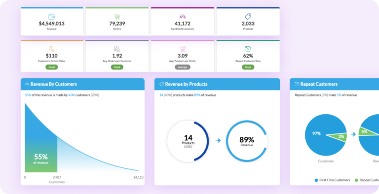Select the Identified Customers people icon
This screenshot has height=194, width=379.
click(x=183, y=17)
